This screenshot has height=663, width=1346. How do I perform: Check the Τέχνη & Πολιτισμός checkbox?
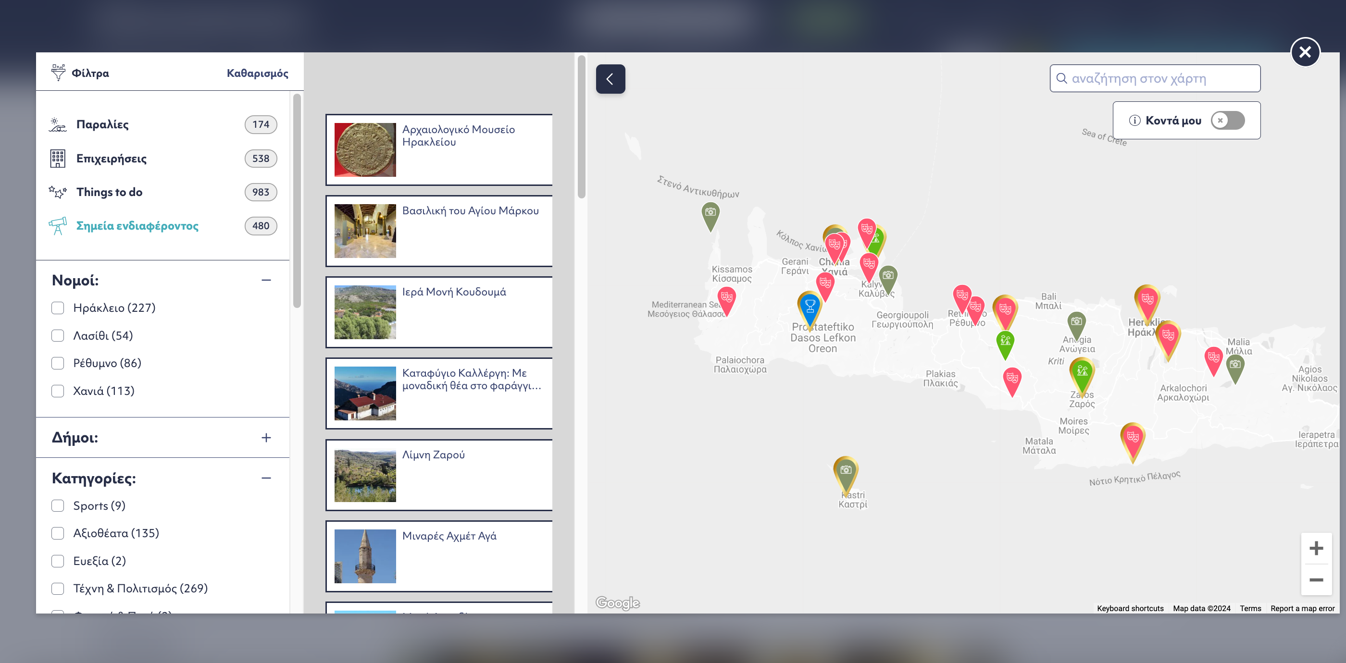click(58, 589)
